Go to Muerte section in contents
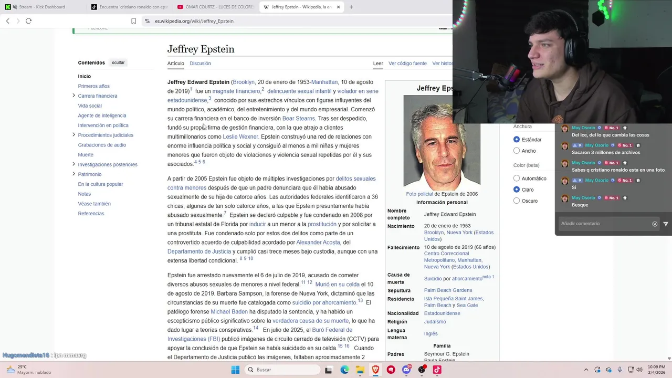The image size is (672, 378). click(x=86, y=155)
